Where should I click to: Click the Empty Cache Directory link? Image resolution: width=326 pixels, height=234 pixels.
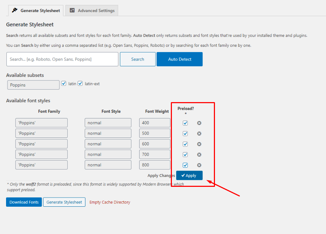click(x=110, y=202)
